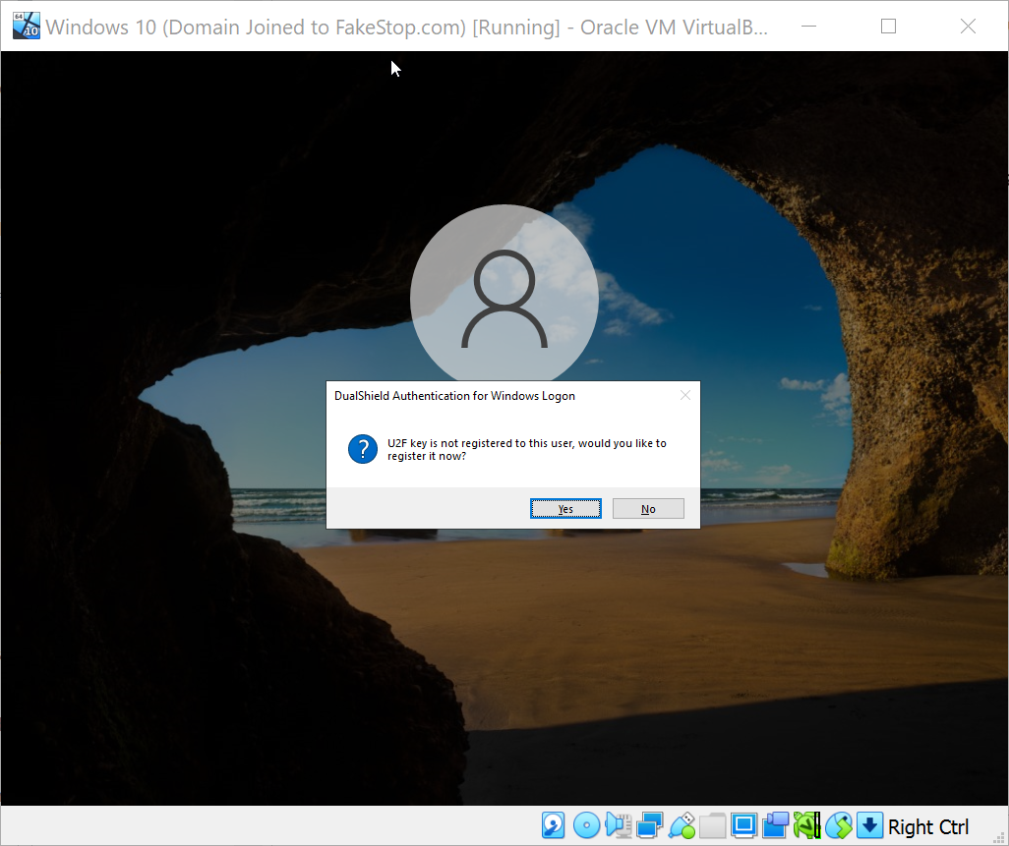
Task: Maximize the VirtualBox VM window
Action: click(888, 27)
